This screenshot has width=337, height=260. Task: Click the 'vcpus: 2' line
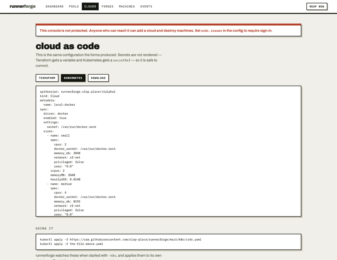pyautogui.click(x=58, y=171)
